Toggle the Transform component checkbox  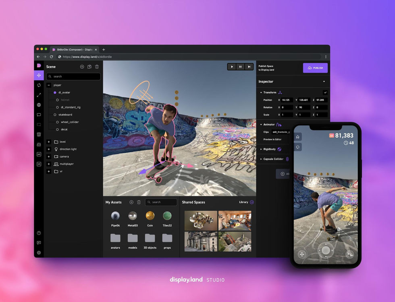(x=325, y=92)
